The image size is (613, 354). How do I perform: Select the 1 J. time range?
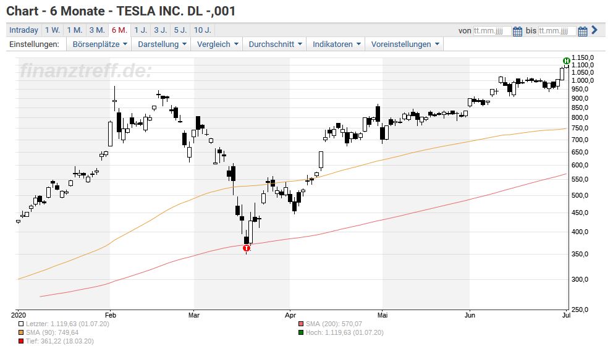click(x=141, y=30)
